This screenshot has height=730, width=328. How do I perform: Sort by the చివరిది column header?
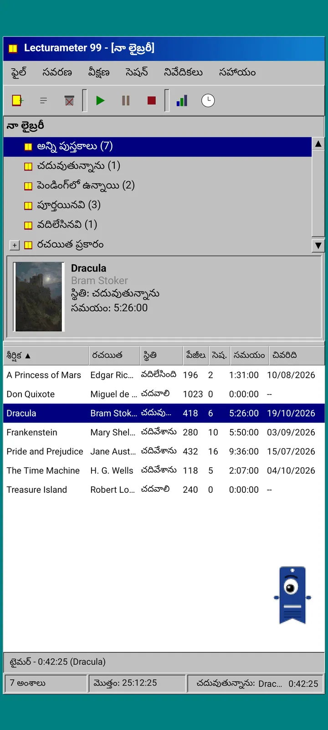tap(296, 355)
